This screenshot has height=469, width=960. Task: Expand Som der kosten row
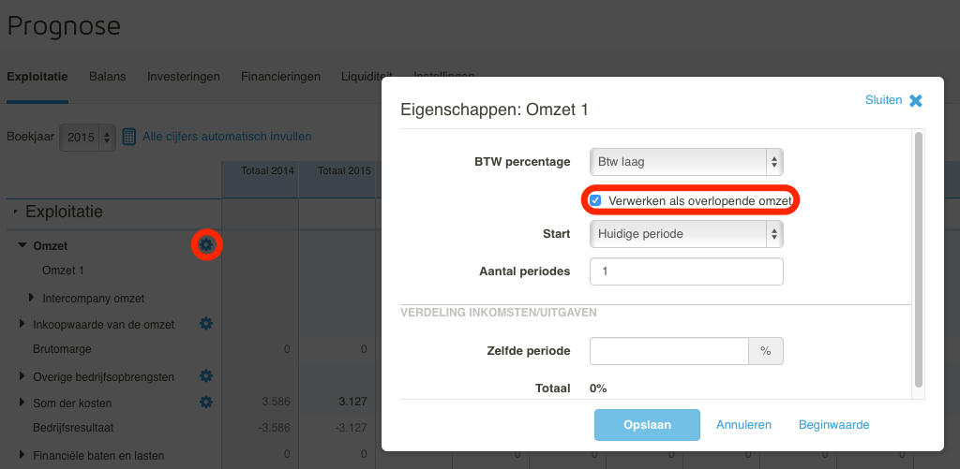click(22, 403)
